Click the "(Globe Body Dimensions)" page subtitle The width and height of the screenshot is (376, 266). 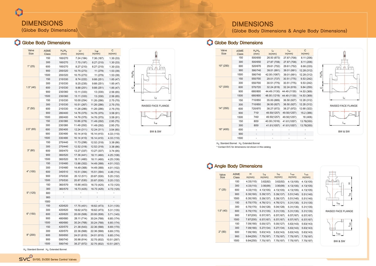point(50,30)
